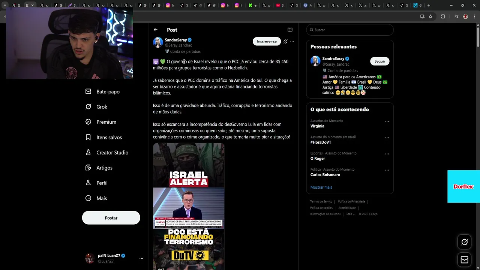Viewport: 480px width, 270px height.
Task: Close the currently active browser tab
Action: point(32,5)
